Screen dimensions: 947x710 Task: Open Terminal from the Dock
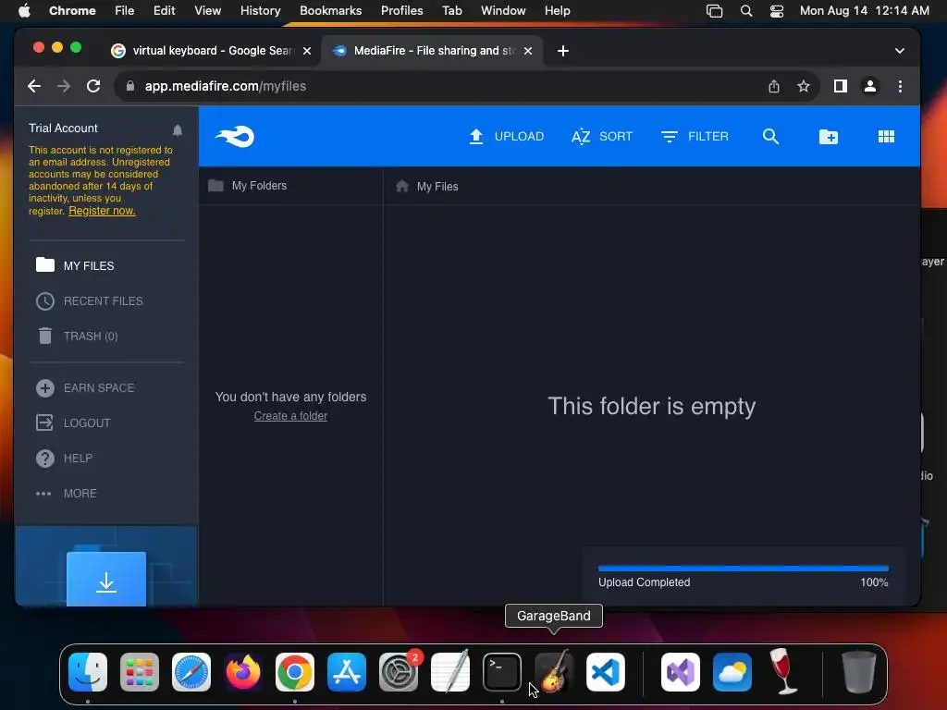click(x=502, y=671)
